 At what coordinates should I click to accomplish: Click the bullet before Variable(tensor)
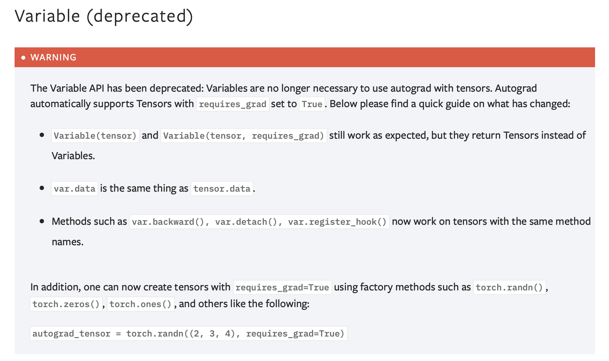[42, 135]
